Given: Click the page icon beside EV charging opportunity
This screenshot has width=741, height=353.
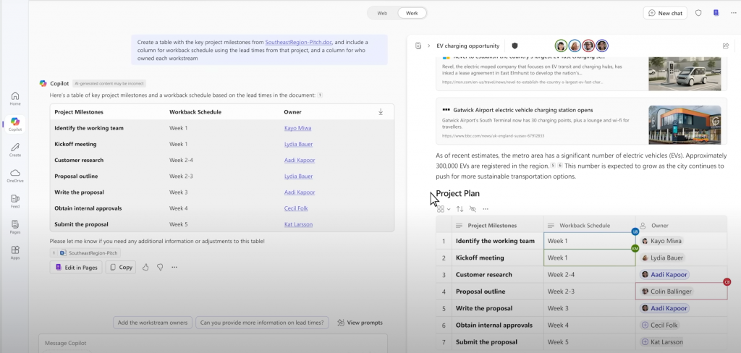Looking at the screenshot, I should pyautogui.click(x=418, y=46).
